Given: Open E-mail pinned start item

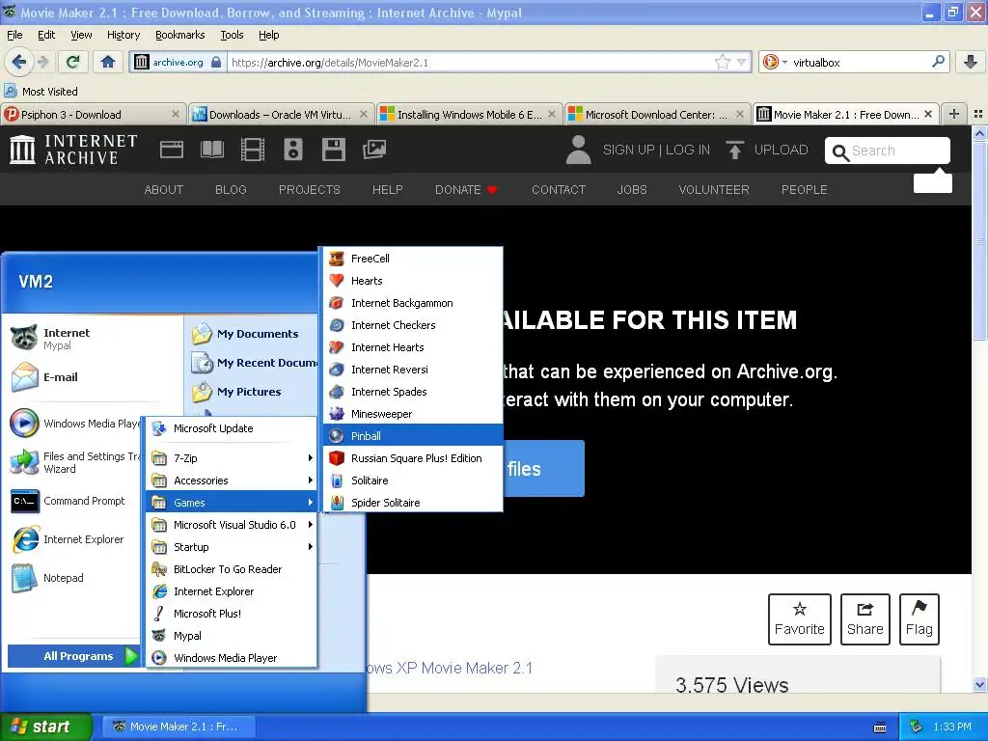Looking at the screenshot, I should 75,377.
